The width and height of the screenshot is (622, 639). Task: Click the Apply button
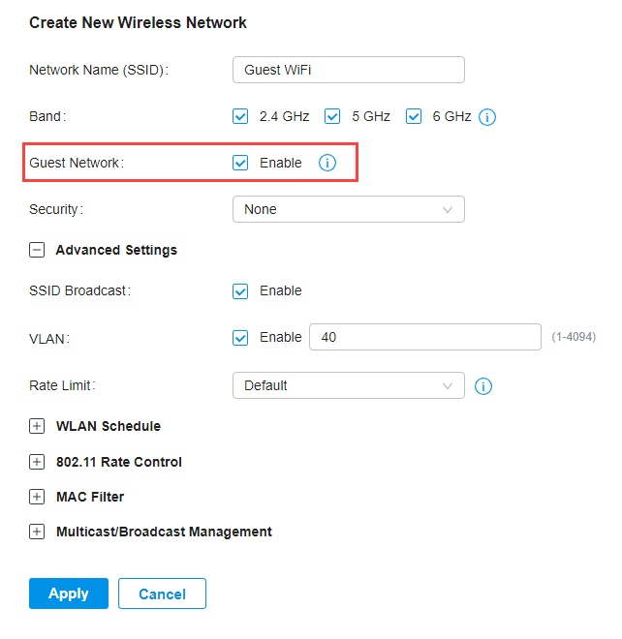(69, 593)
